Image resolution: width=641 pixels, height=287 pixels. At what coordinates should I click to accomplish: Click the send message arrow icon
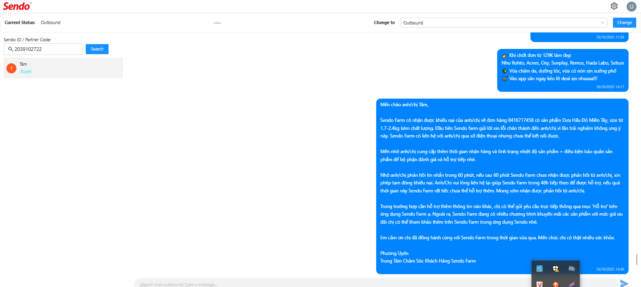[624, 283]
